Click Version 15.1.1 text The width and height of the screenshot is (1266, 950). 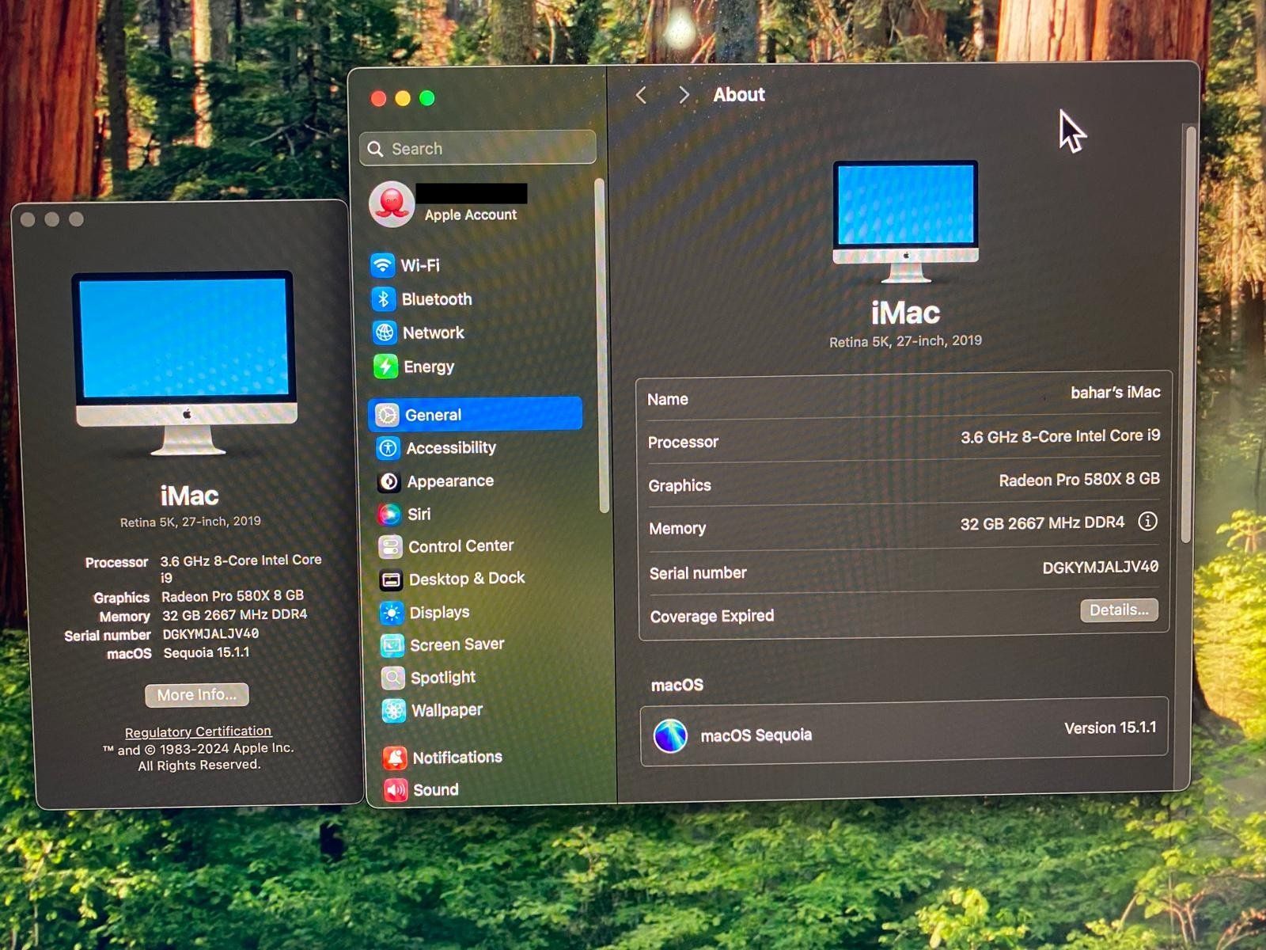(1110, 728)
